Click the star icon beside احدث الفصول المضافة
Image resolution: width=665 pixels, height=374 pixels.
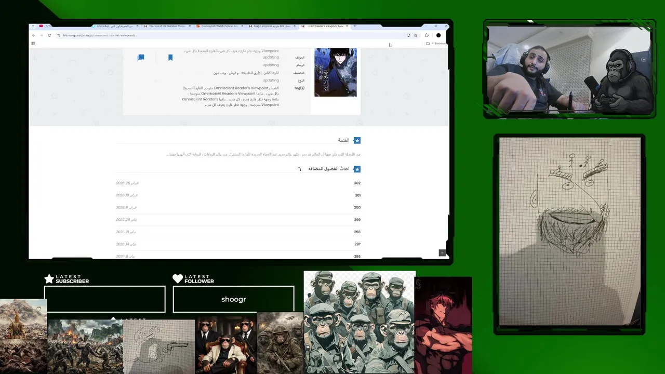click(x=357, y=169)
